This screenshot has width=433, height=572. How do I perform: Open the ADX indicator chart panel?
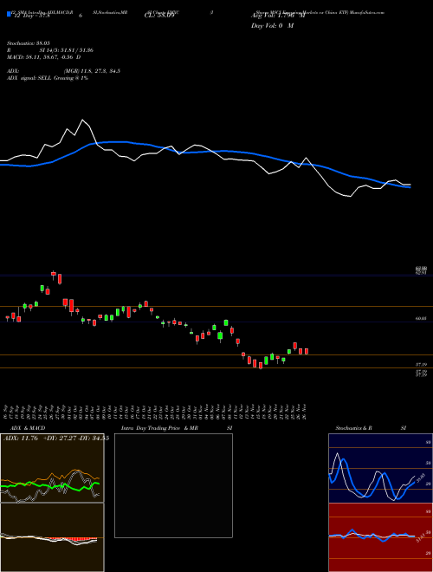[52, 468]
